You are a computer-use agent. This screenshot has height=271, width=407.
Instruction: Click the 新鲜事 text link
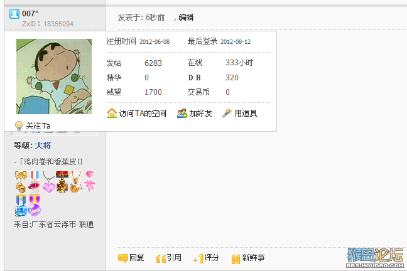[253, 258]
